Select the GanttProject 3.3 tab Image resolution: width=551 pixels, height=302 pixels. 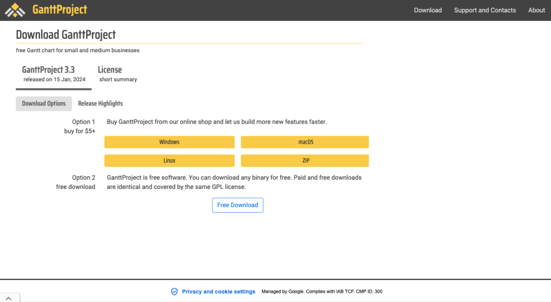pos(54,74)
